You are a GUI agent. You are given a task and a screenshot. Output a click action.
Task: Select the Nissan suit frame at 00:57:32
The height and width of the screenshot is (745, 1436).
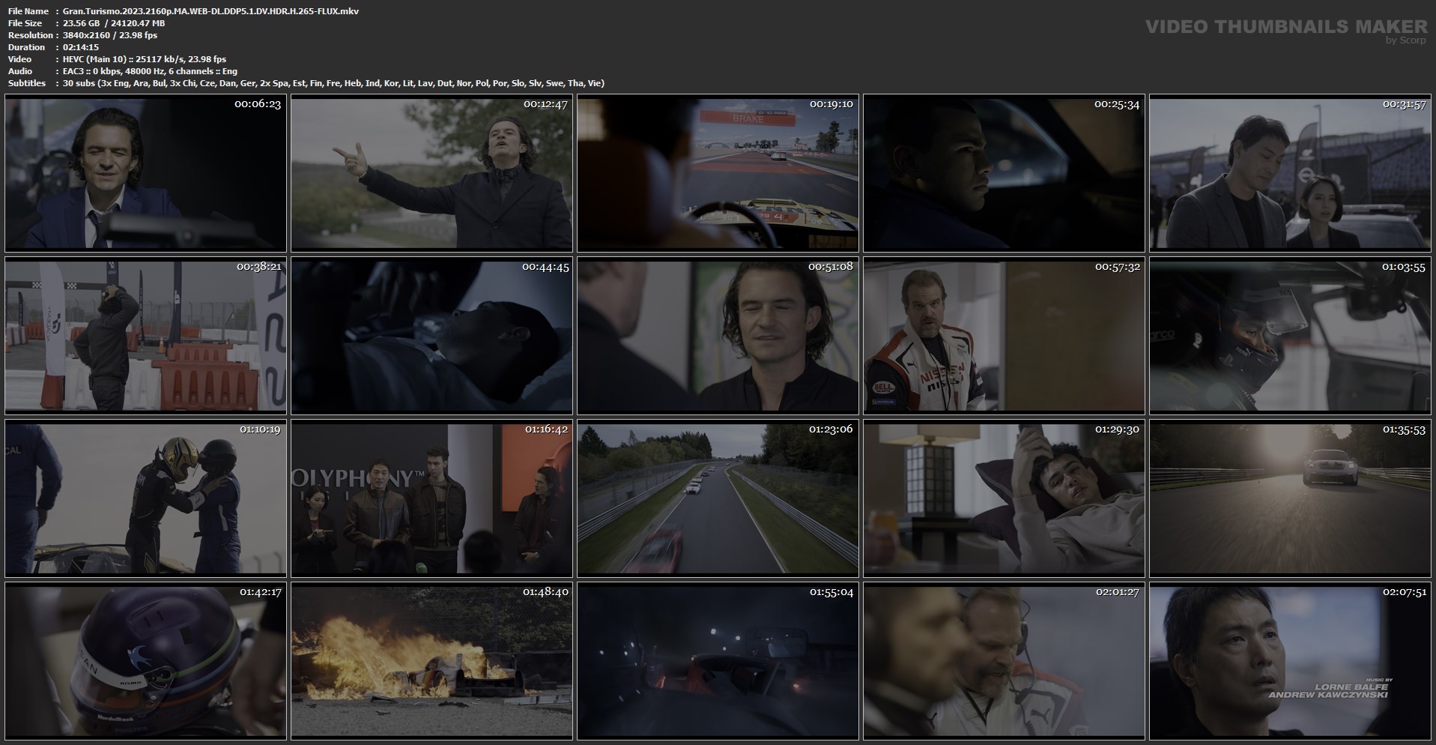tap(1004, 336)
